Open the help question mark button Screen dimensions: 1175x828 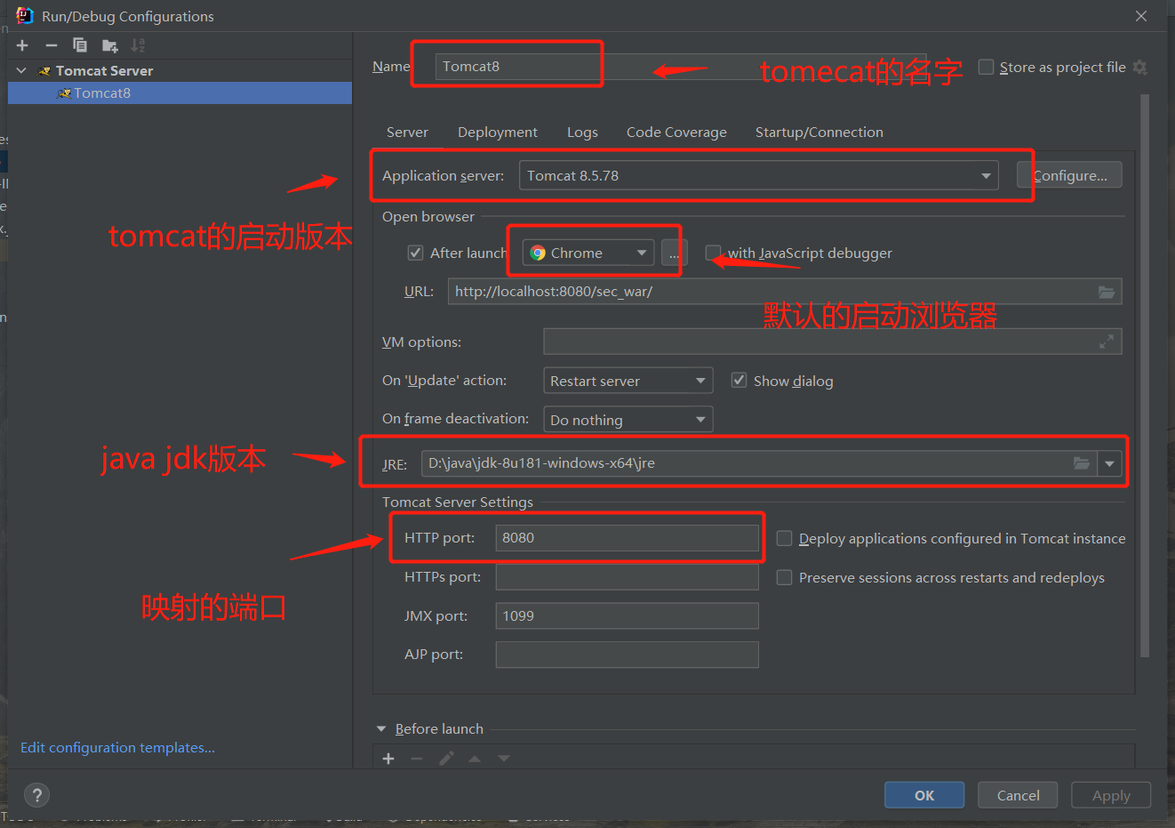coord(36,795)
